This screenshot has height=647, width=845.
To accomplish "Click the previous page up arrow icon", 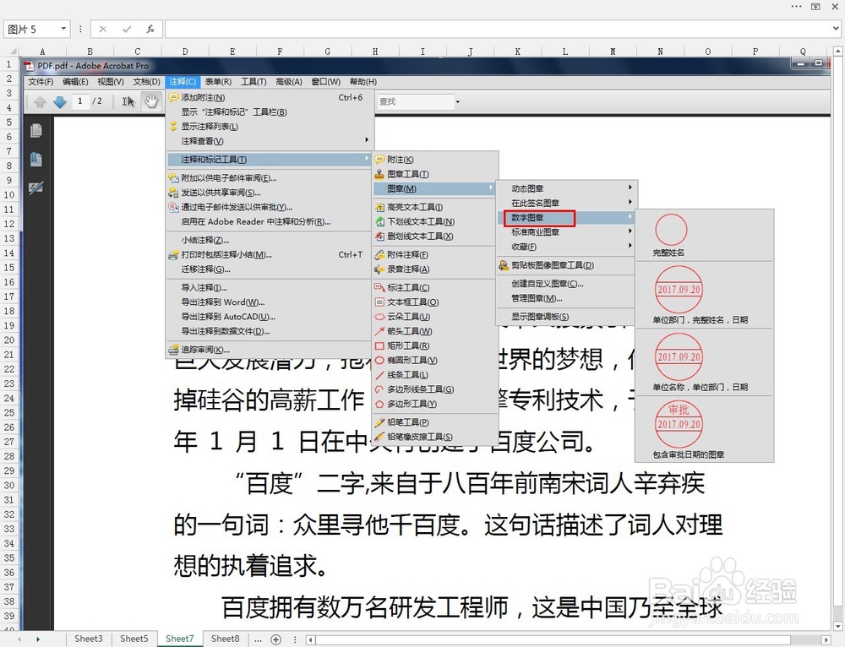I will pos(40,101).
